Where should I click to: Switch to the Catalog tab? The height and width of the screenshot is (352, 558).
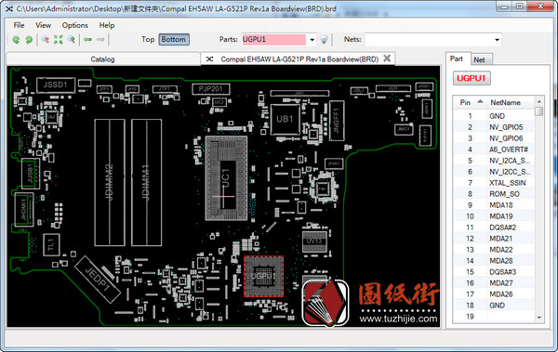[x=103, y=59]
